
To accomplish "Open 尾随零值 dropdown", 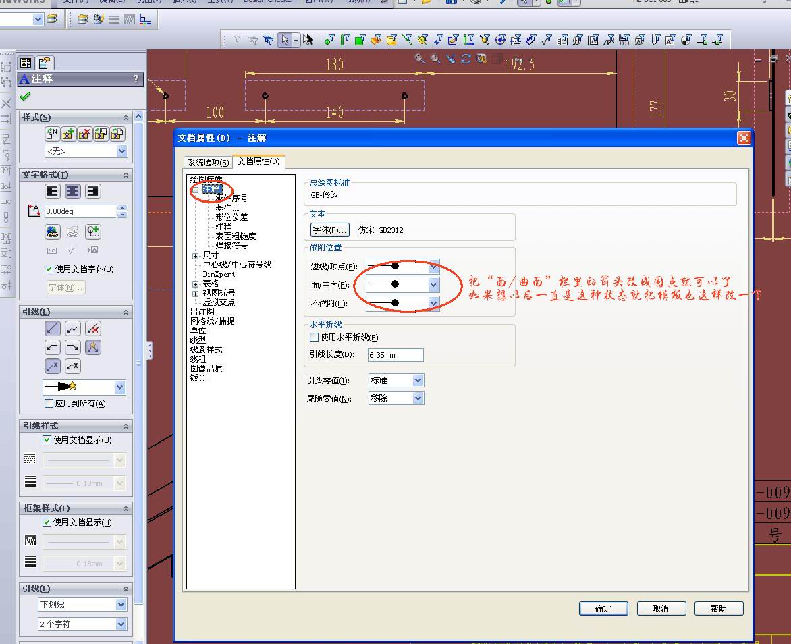I will [418, 398].
